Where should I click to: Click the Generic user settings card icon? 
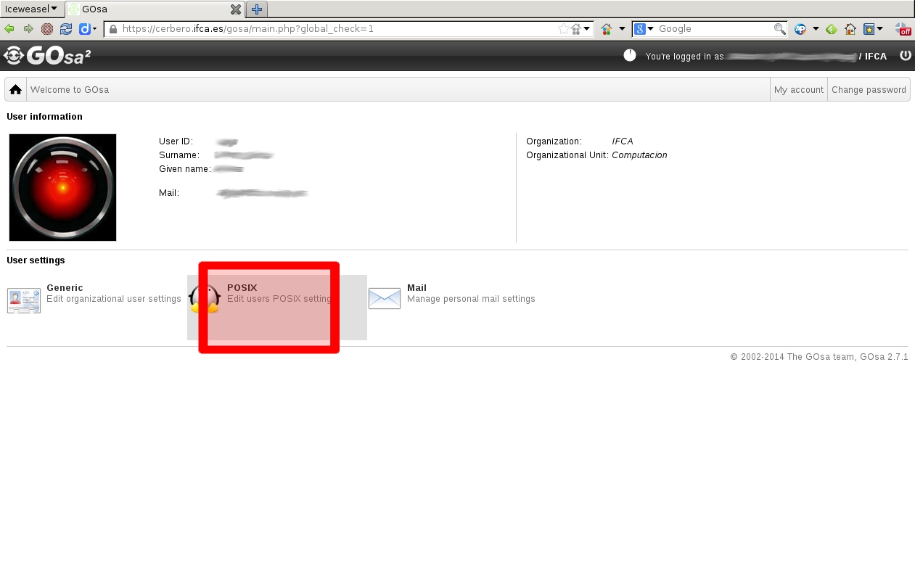24,299
